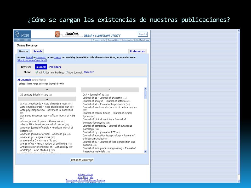251x188 pixels.
Task: Open Journal of food process engineering range
Action: 109,150
